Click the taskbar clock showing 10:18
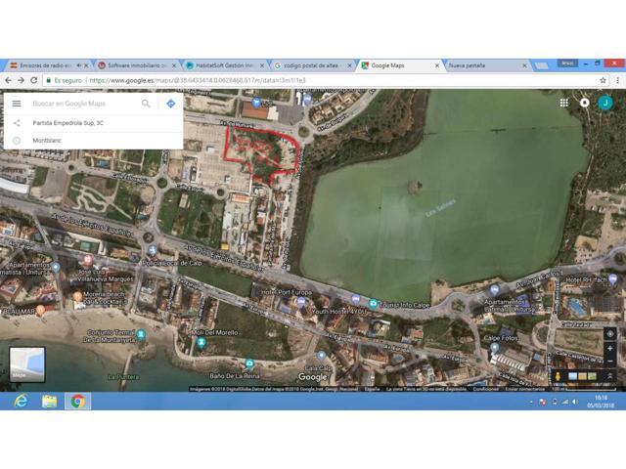Viewport: 626px width, 469px height. click(600, 402)
